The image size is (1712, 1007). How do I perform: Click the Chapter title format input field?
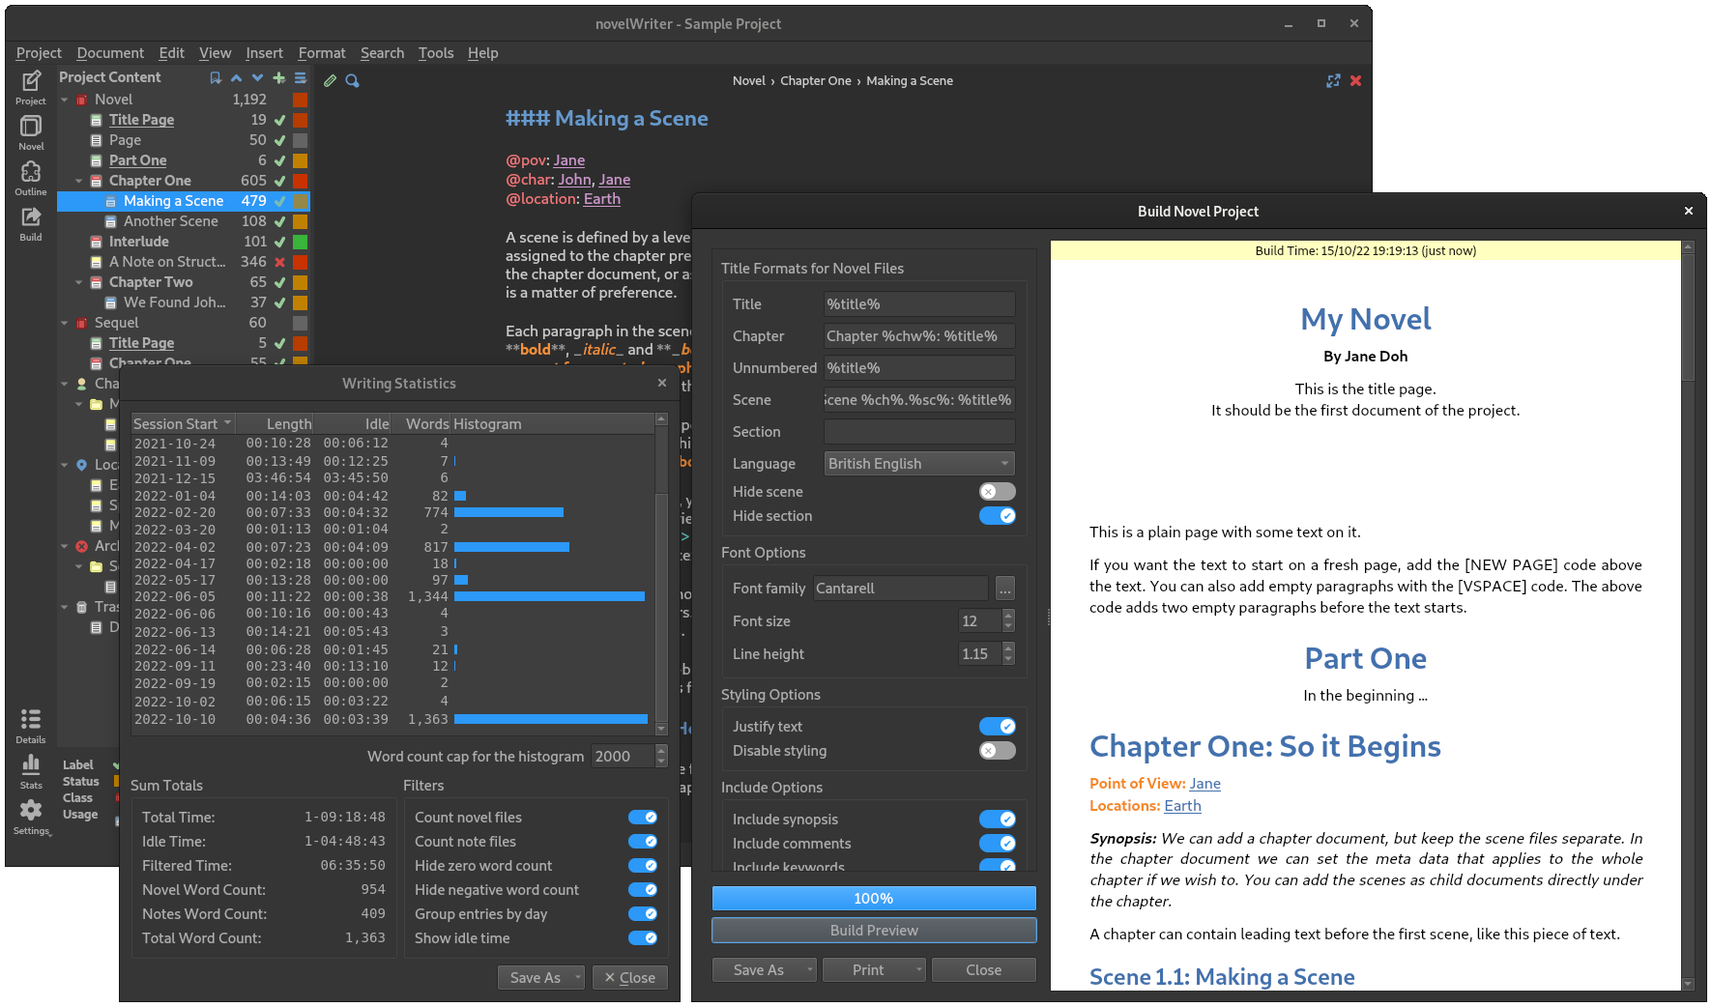919,335
